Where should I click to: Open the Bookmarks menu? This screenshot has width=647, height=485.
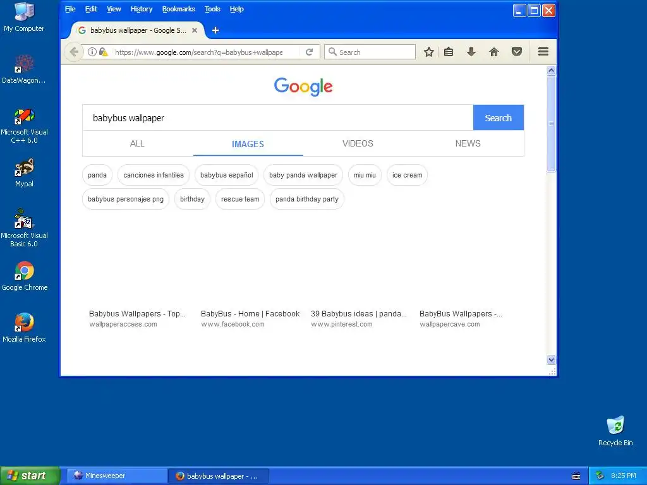tap(178, 9)
